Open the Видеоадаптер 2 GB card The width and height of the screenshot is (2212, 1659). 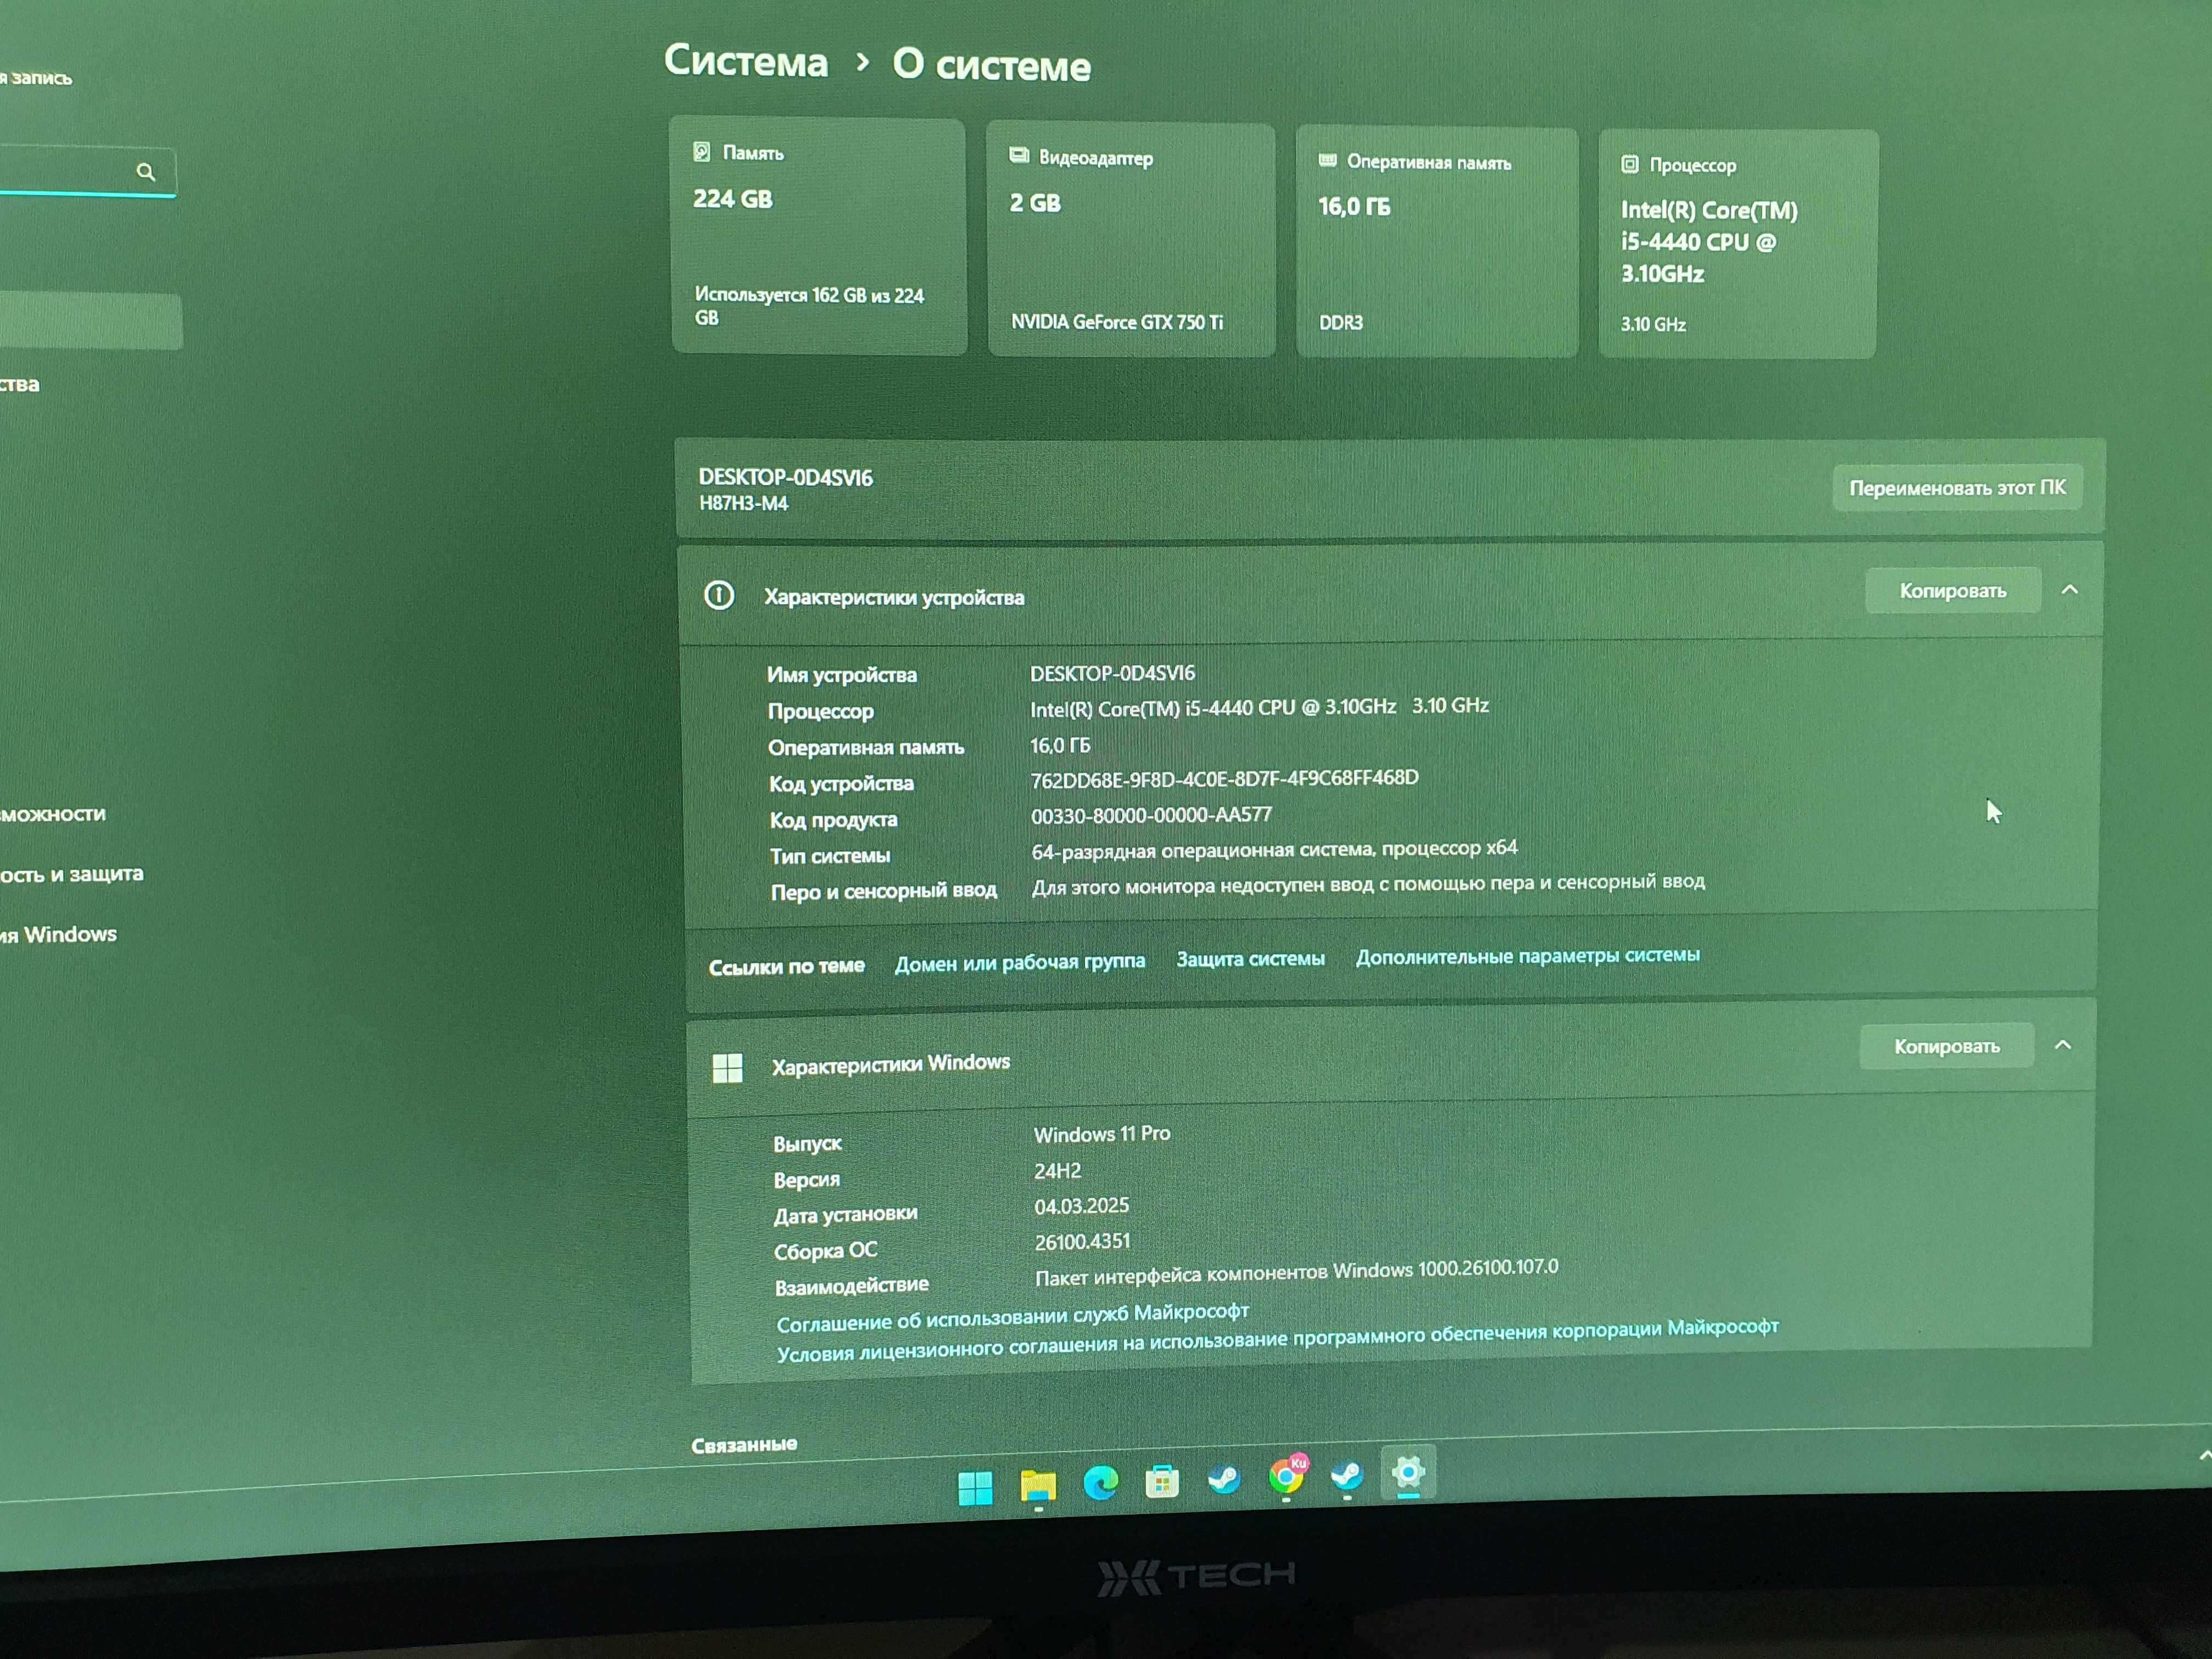click(x=1131, y=240)
